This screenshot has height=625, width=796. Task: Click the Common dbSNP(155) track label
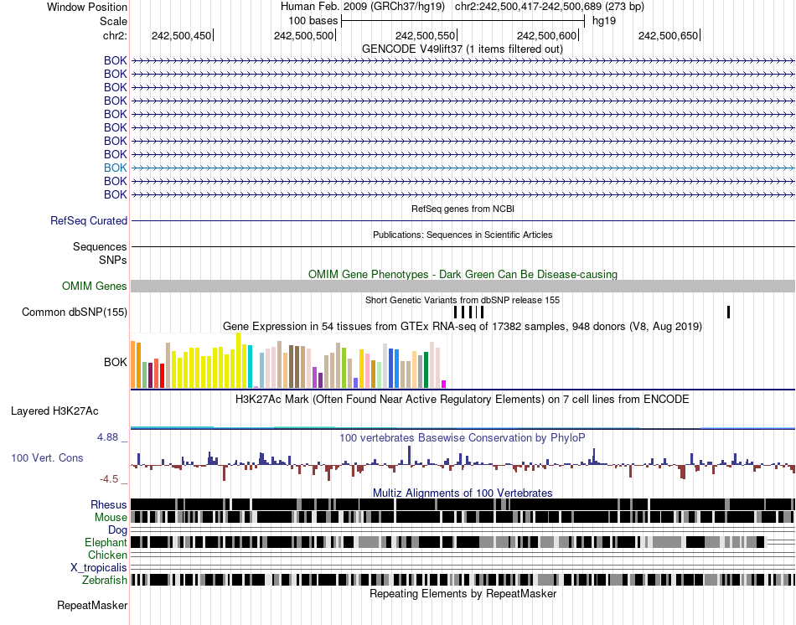pyautogui.click(x=75, y=312)
